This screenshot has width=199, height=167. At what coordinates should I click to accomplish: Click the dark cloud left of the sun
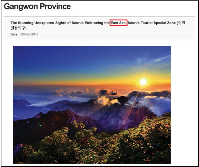point(108,93)
